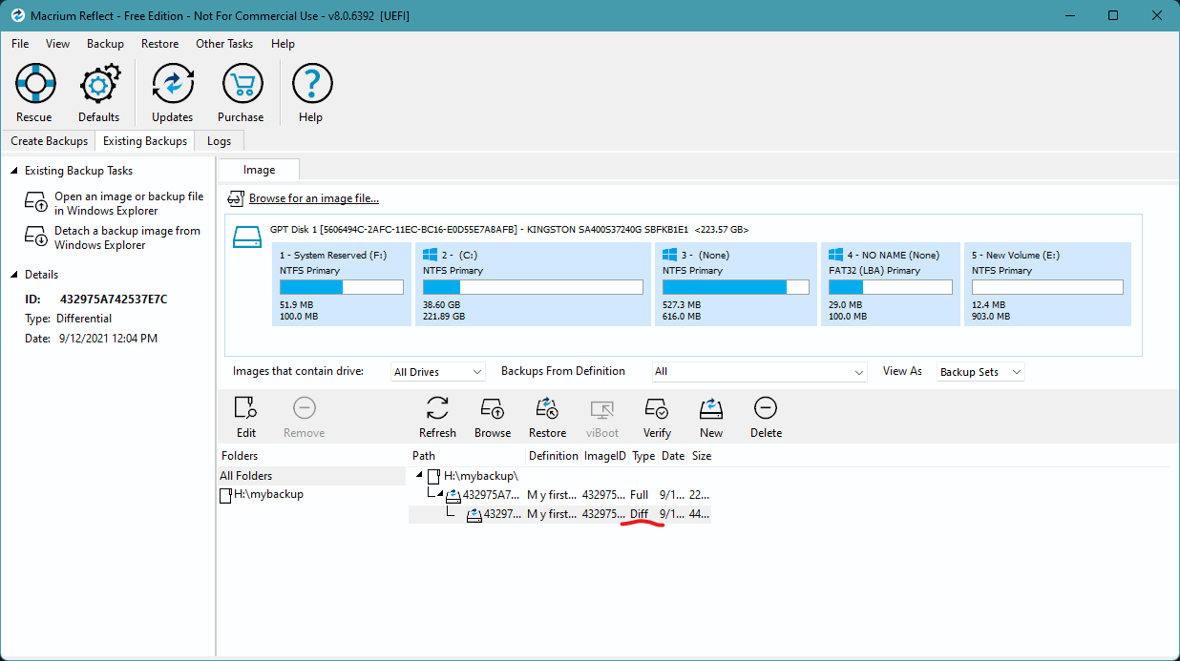The height and width of the screenshot is (661, 1180).
Task: Collapse the Existing Backup Tasks section
Action: point(14,171)
